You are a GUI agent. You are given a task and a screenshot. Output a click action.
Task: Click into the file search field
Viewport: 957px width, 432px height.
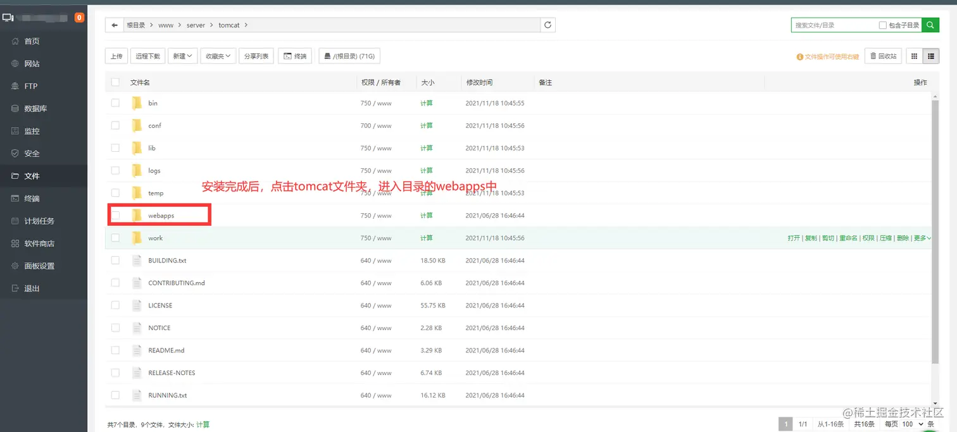point(834,25)
